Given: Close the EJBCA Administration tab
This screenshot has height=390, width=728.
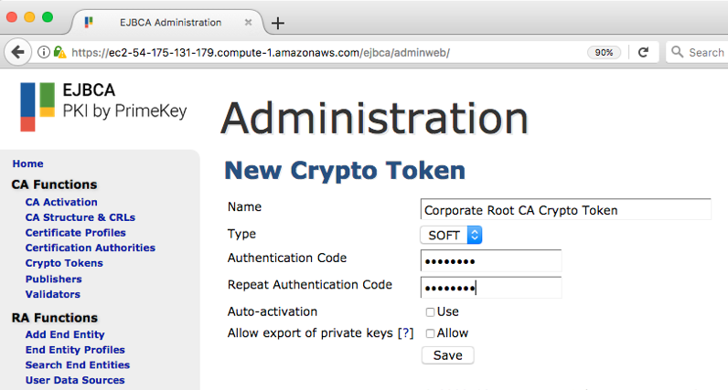Looking at the screenshot, I should (x=250, y=22).
